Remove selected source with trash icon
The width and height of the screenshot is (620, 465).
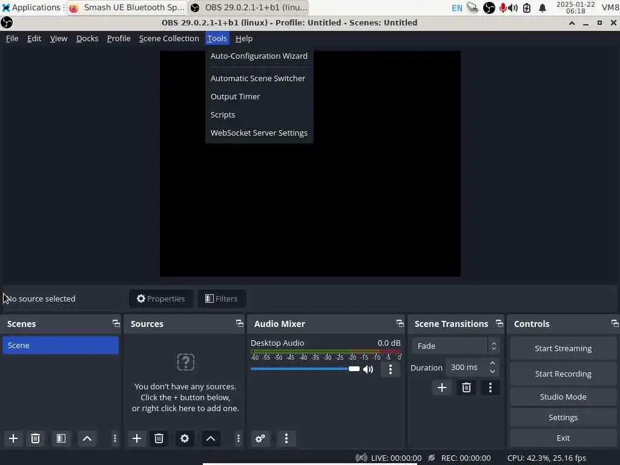click(159, 438)
